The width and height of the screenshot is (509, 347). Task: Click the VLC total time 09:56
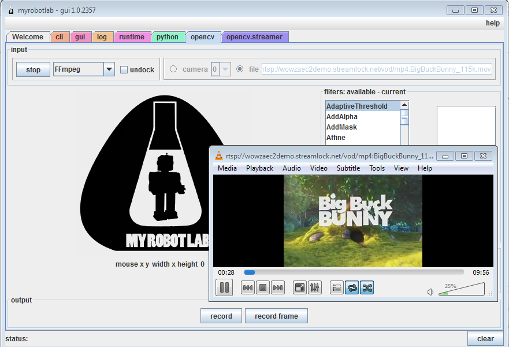point(481,272)
